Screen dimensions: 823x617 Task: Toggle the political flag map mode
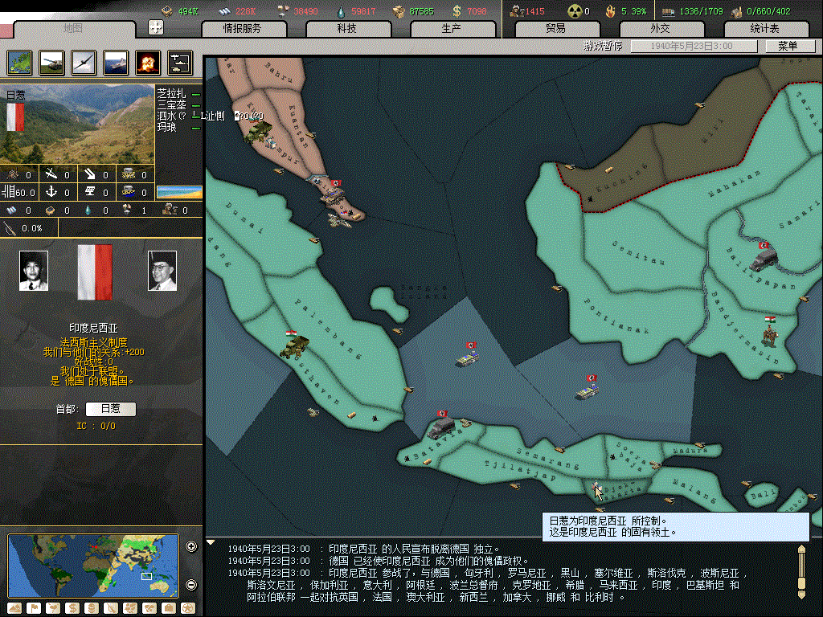pyautogui.click(x=34, y=607)
